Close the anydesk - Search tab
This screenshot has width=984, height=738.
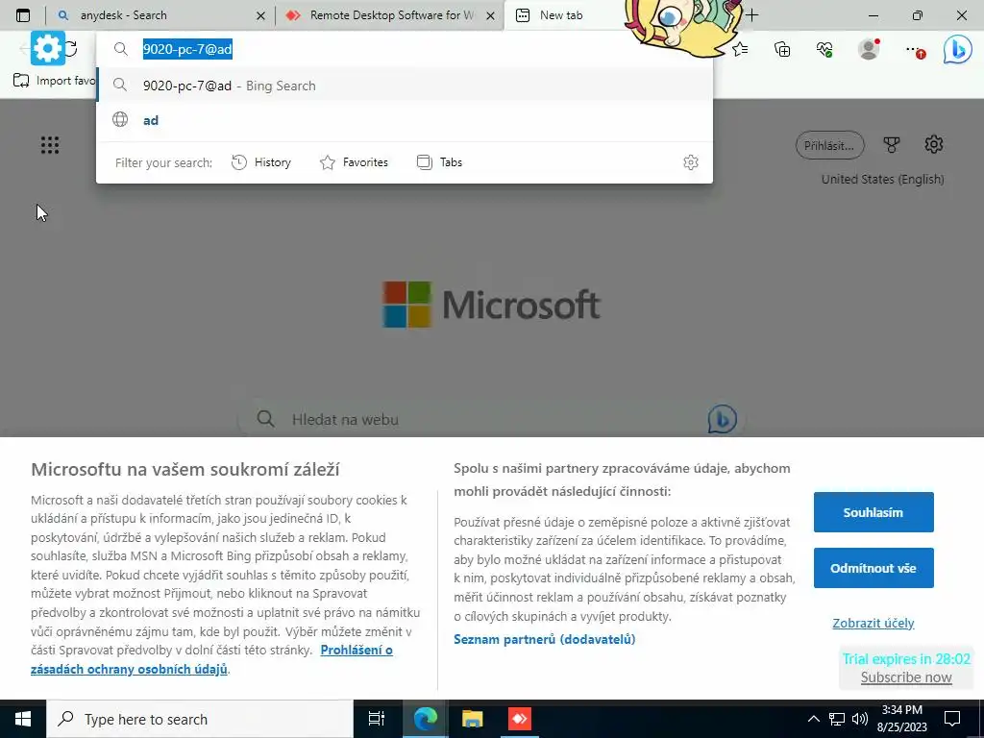(261, 15)
